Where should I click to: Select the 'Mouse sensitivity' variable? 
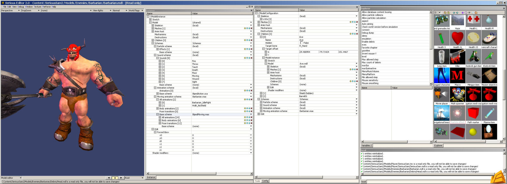pos(370,80)
